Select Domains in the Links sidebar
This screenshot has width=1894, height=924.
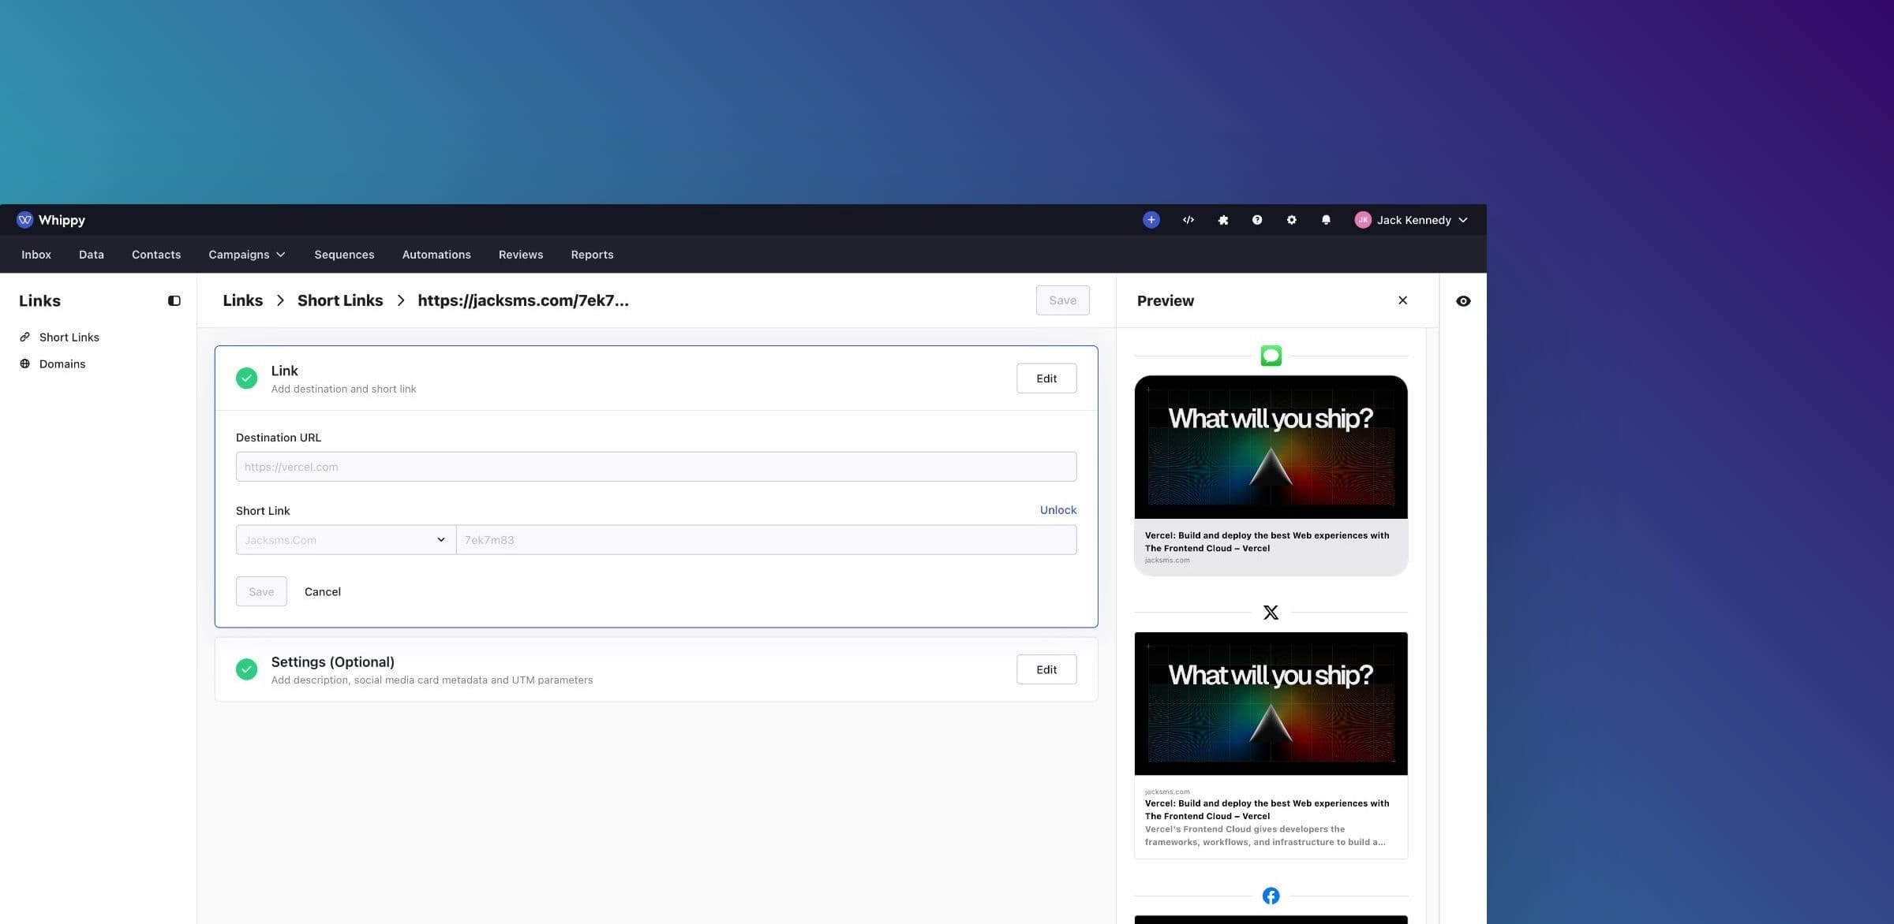[62, 364]
